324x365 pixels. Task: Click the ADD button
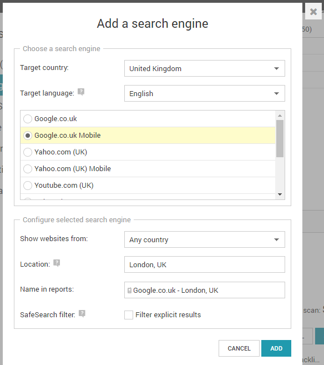(276, 348)
